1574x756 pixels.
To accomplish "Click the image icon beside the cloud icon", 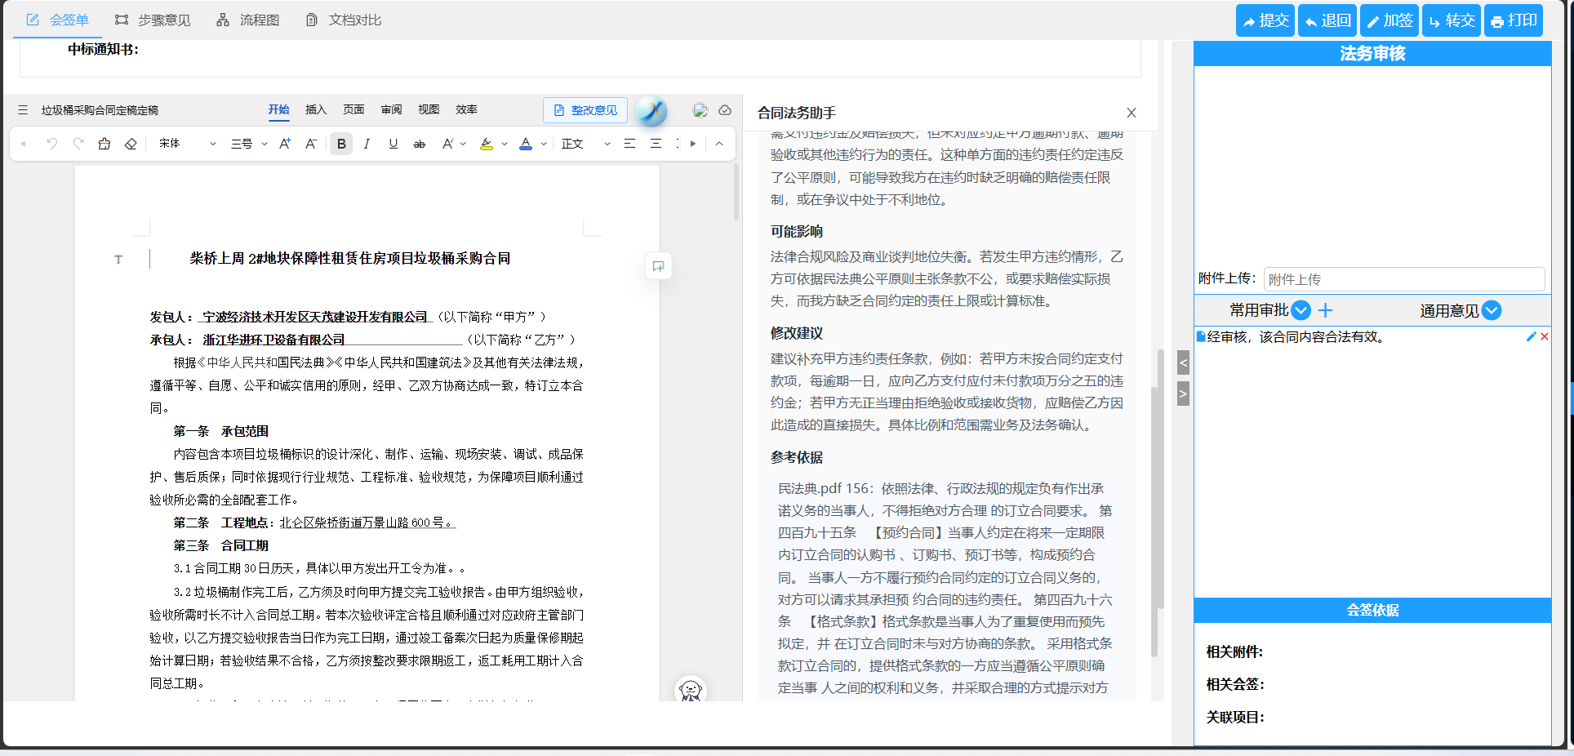I will 700,110.
